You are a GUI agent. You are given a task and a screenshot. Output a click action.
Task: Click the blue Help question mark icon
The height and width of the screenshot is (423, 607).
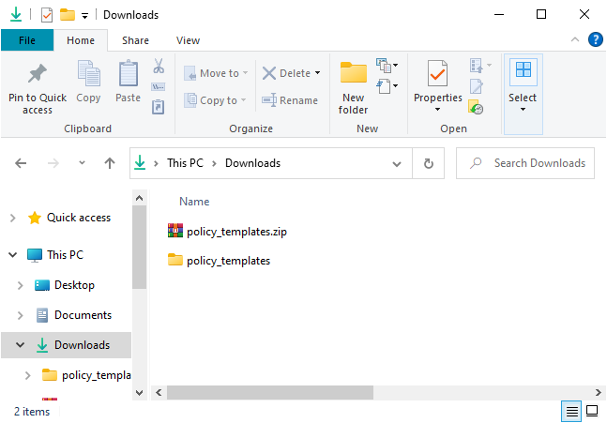[596, 39]
